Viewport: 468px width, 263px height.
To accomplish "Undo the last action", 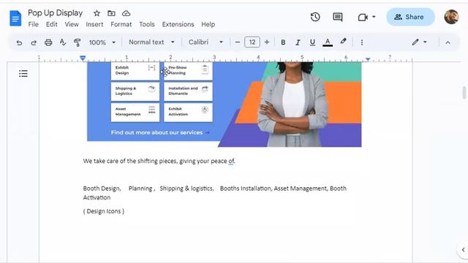I will [x=19, y=42].
